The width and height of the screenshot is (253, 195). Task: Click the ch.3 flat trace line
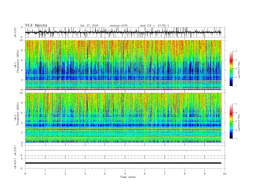[123, 150]
